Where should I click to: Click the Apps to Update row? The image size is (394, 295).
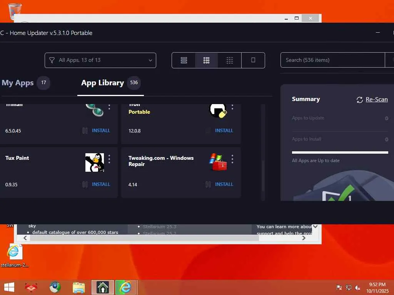coord(340,118)
